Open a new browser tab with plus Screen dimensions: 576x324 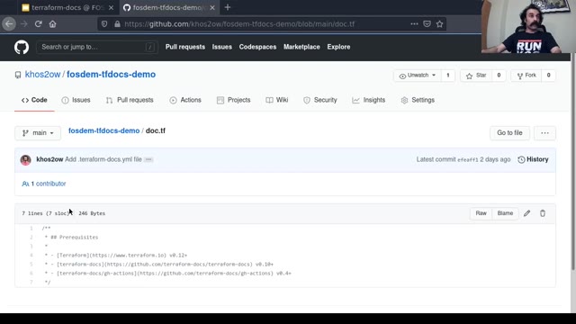coord(228,7)
